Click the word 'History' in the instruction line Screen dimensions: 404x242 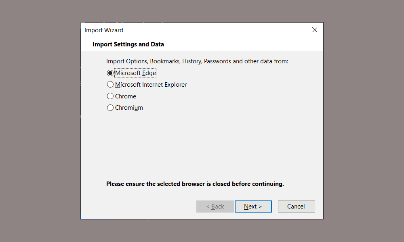coord(192,61)
